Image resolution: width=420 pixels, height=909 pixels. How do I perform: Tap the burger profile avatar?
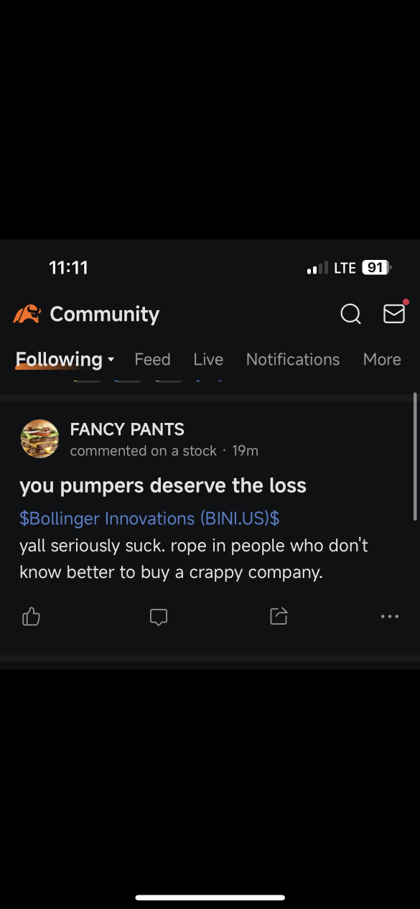[39, 439]
